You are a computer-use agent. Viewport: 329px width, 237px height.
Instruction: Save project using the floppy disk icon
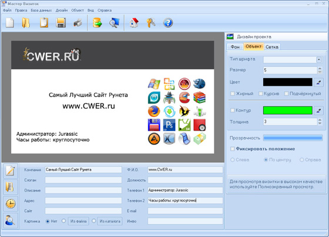61,23
